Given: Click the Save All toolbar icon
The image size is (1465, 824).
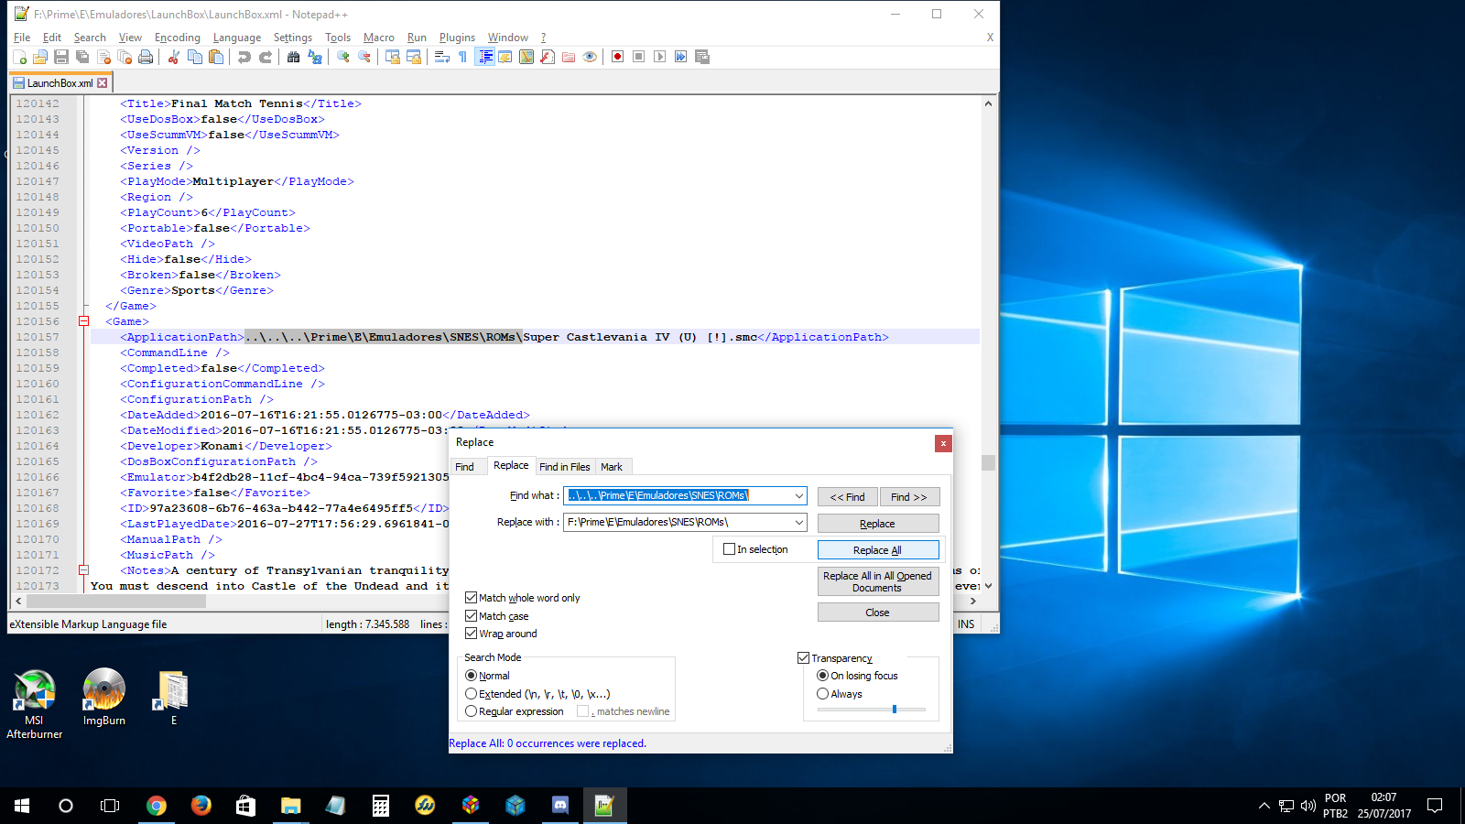Looking at the screenshot, I should click(x=82, y=57).
